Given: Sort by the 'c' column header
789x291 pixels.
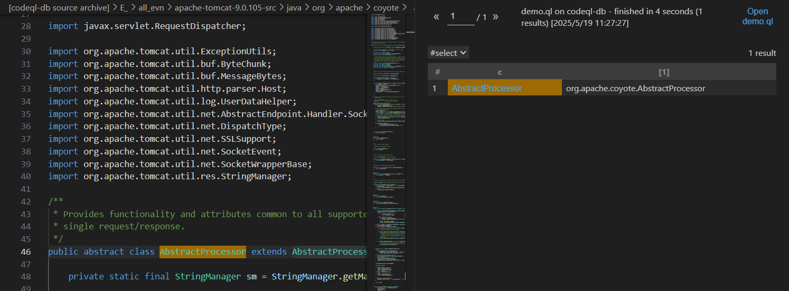Looking at the screenshot, I should (500, 72).
